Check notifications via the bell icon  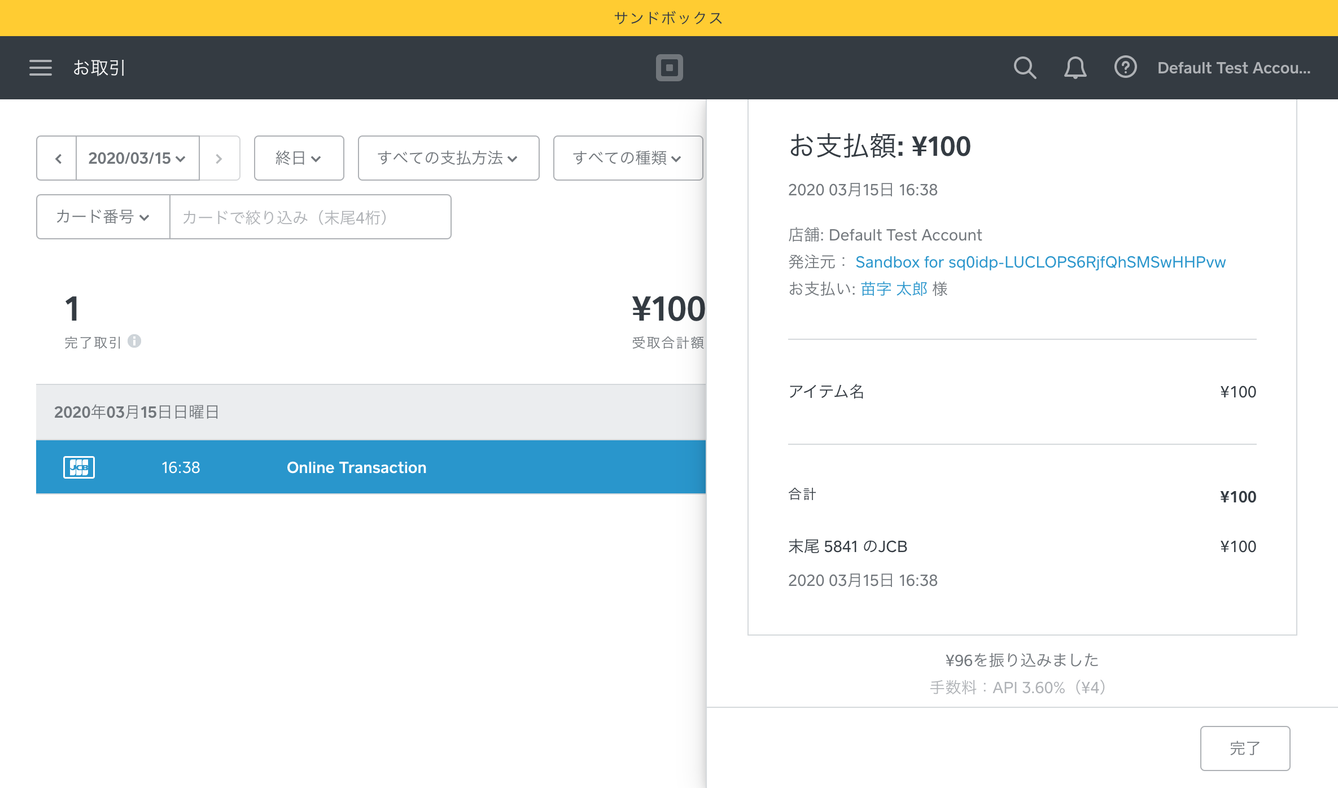[x=1075, y=68]
